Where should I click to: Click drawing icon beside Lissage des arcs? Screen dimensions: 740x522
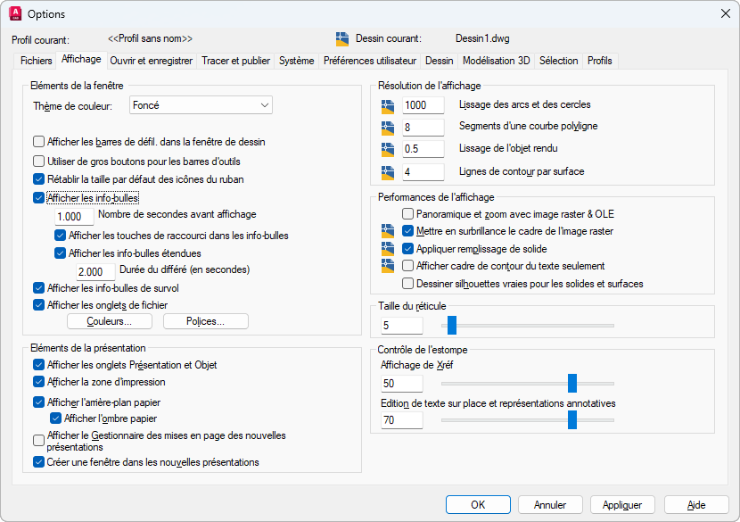(x=388, y=105)
